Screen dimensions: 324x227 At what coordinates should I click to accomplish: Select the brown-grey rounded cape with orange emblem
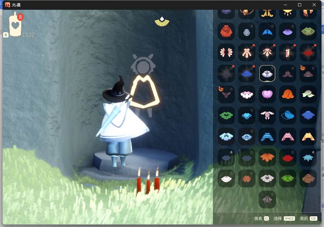[308, 73]
